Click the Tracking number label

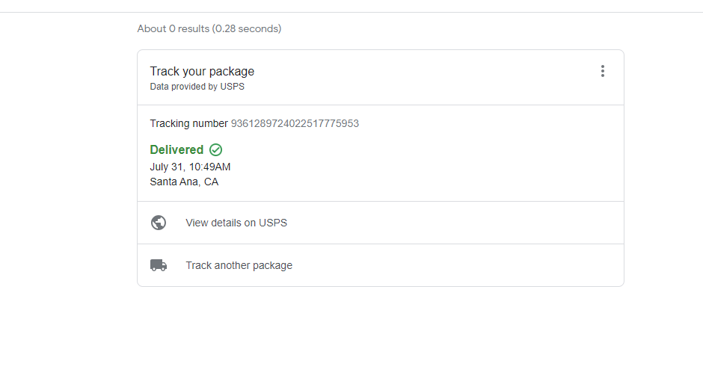188,123
